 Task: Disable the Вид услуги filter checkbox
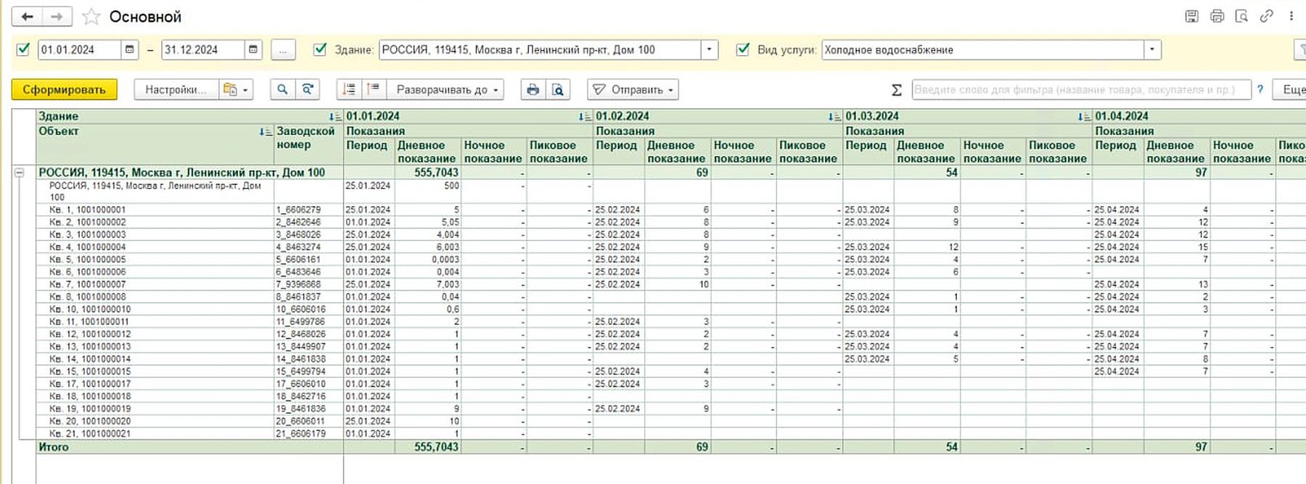pyautogui.click(x=743, y=49)
